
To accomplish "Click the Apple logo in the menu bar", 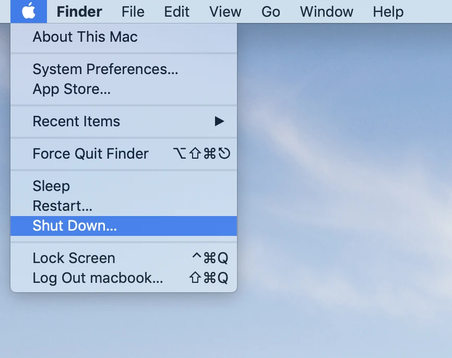I will (x=29, y=11).
